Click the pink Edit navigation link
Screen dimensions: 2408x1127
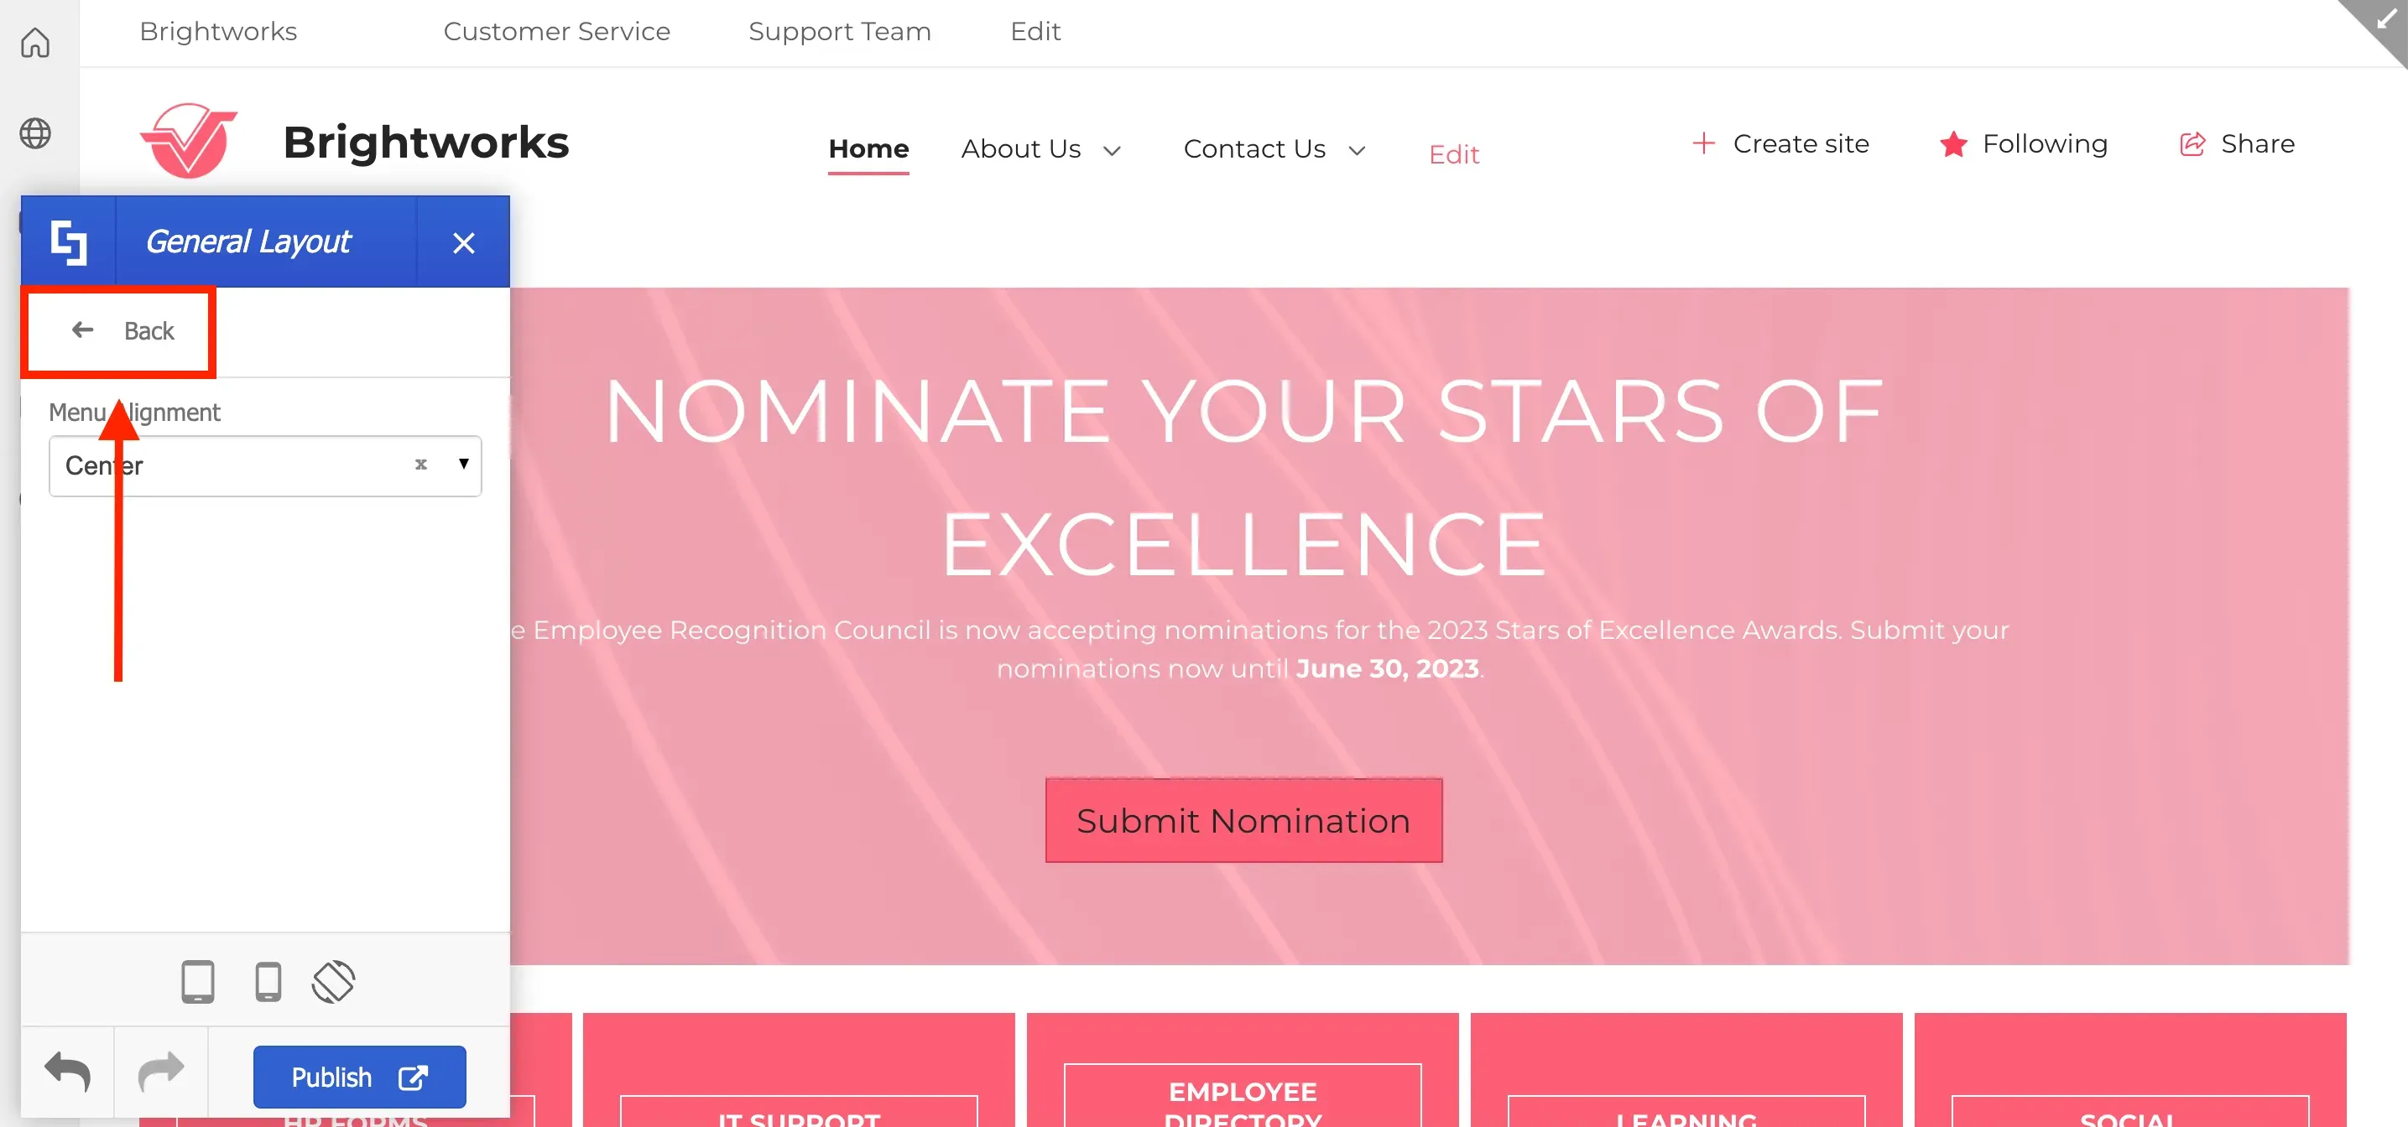point(1453,154)
